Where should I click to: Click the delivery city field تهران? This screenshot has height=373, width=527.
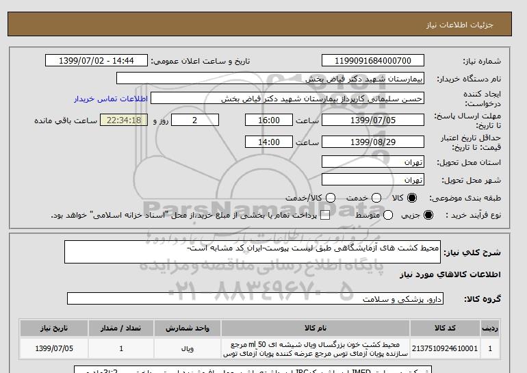click(373, 179)
